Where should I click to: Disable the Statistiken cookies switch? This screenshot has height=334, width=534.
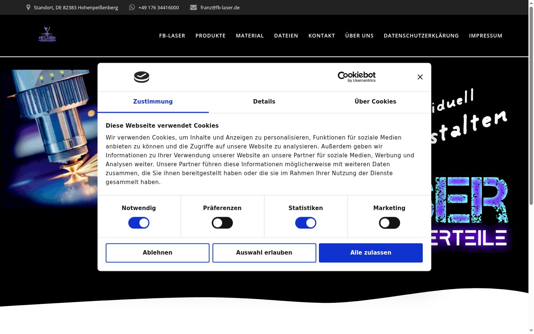(x=306, y=223)
